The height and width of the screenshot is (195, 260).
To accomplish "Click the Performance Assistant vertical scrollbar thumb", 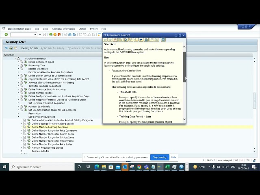I will pos(184,67).
